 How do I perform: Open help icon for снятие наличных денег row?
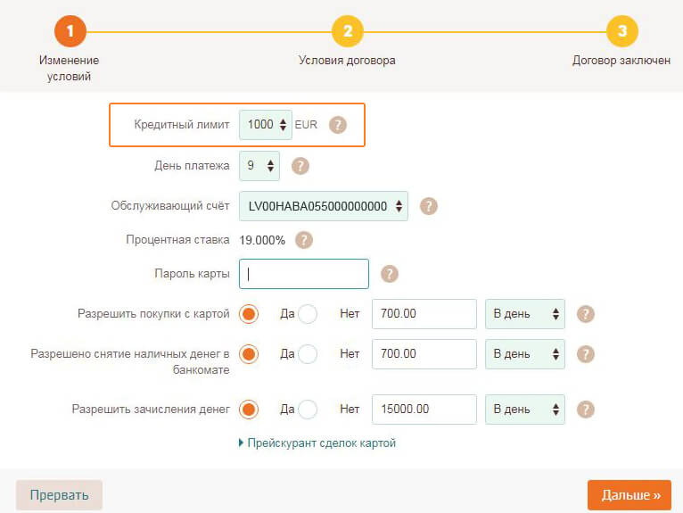[586, 354]
